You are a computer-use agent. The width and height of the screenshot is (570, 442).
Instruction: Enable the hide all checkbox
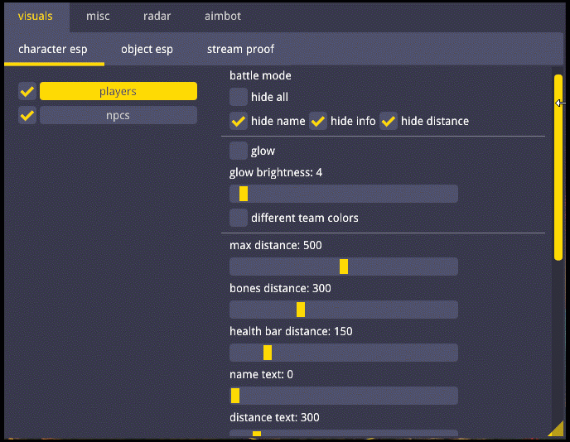239,97
